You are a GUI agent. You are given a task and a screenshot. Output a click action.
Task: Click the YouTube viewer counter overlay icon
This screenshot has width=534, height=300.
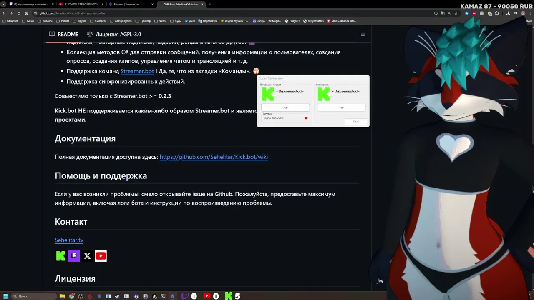tap(207, 296)
